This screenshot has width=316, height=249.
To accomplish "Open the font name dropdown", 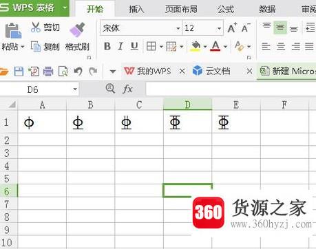I will click(x=178, y=28).
